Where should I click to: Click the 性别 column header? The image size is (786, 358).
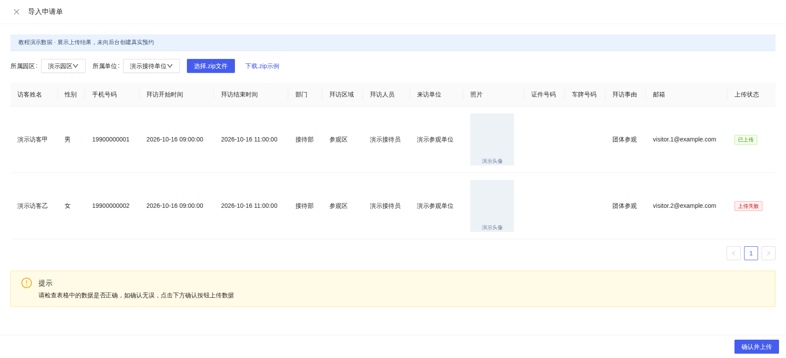pos(71,94)
